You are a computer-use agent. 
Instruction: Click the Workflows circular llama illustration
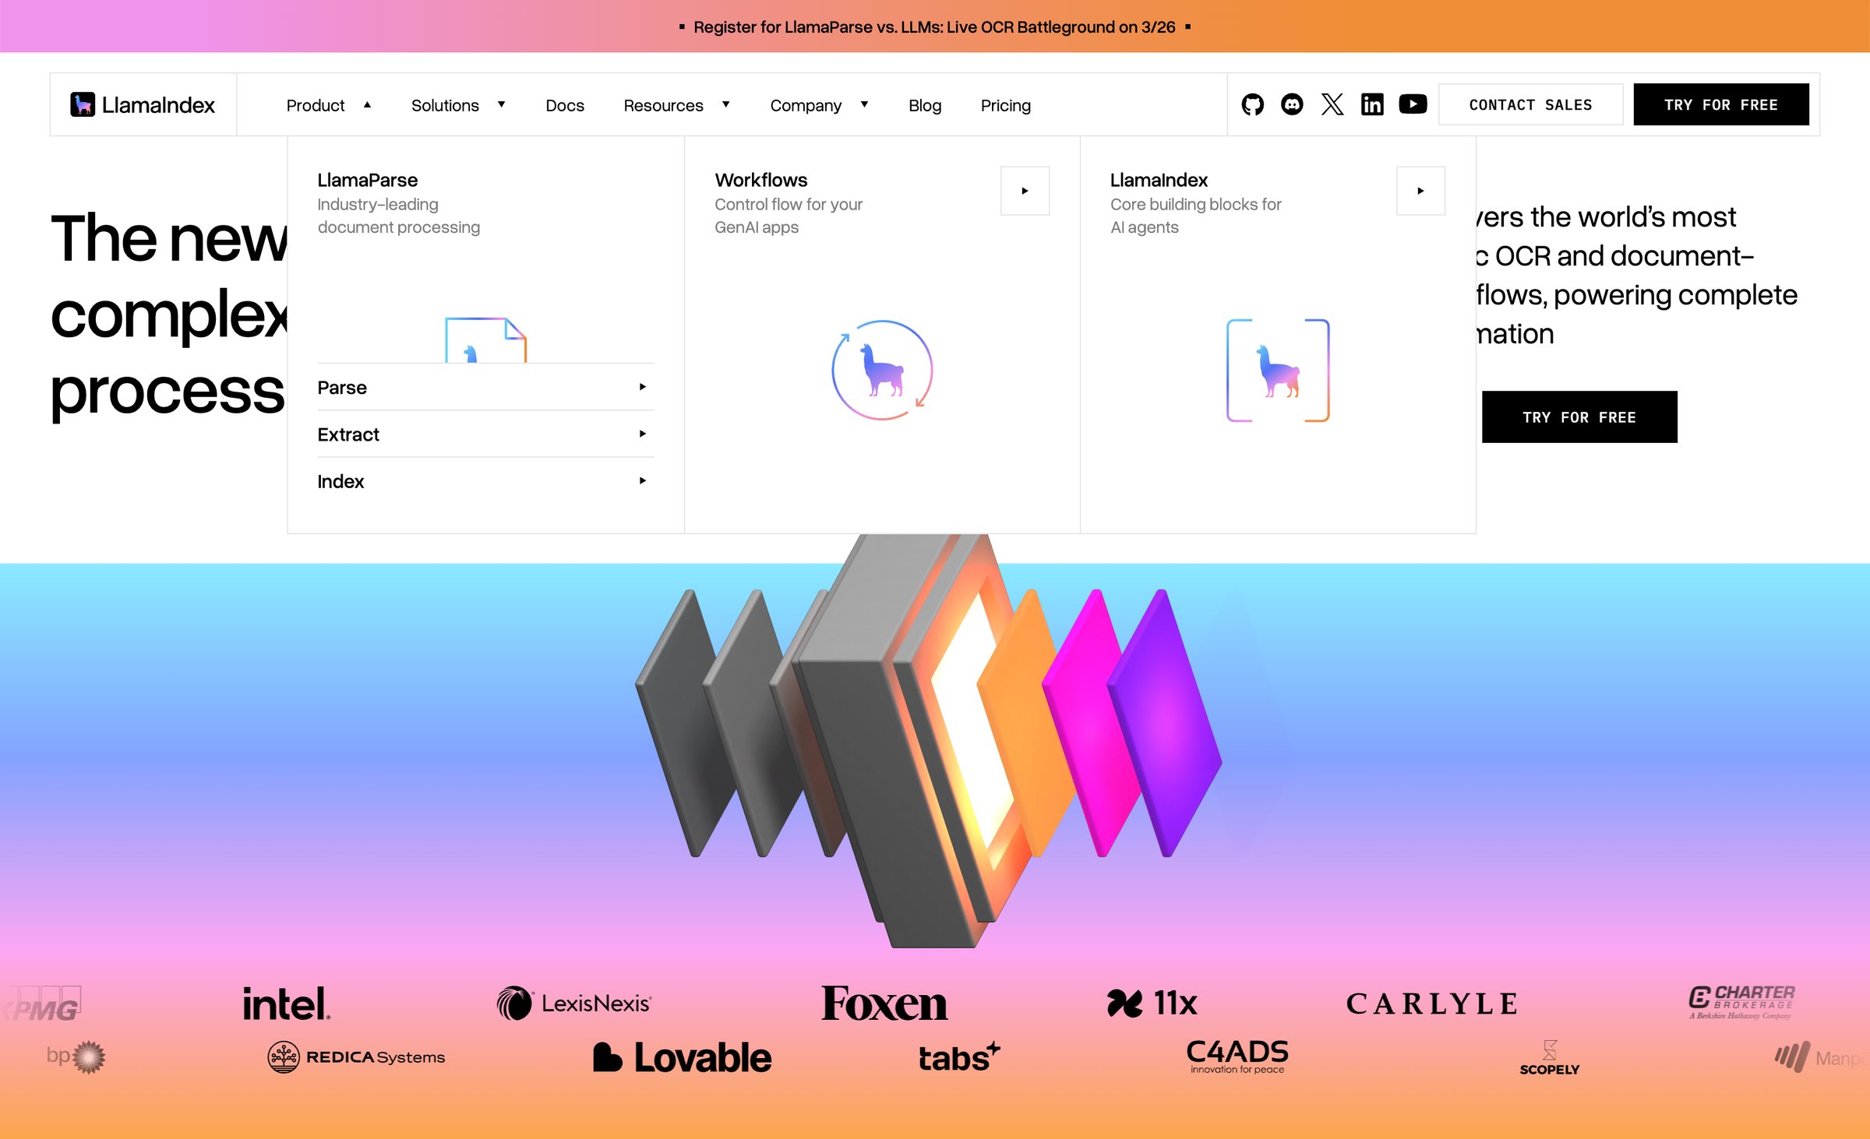coord(882,370)
